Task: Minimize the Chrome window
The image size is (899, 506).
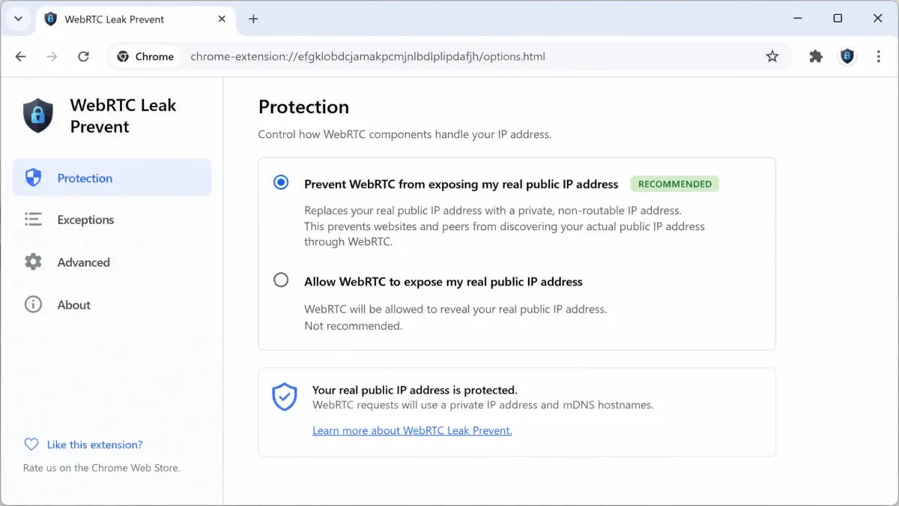Action: click(x=797, y=19)
